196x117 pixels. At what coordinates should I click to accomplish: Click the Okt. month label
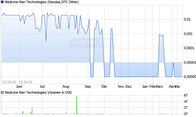pyautogui.click(x=104, y=86)
